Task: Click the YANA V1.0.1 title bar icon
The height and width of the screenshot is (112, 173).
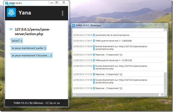Action: coord(7,3)
